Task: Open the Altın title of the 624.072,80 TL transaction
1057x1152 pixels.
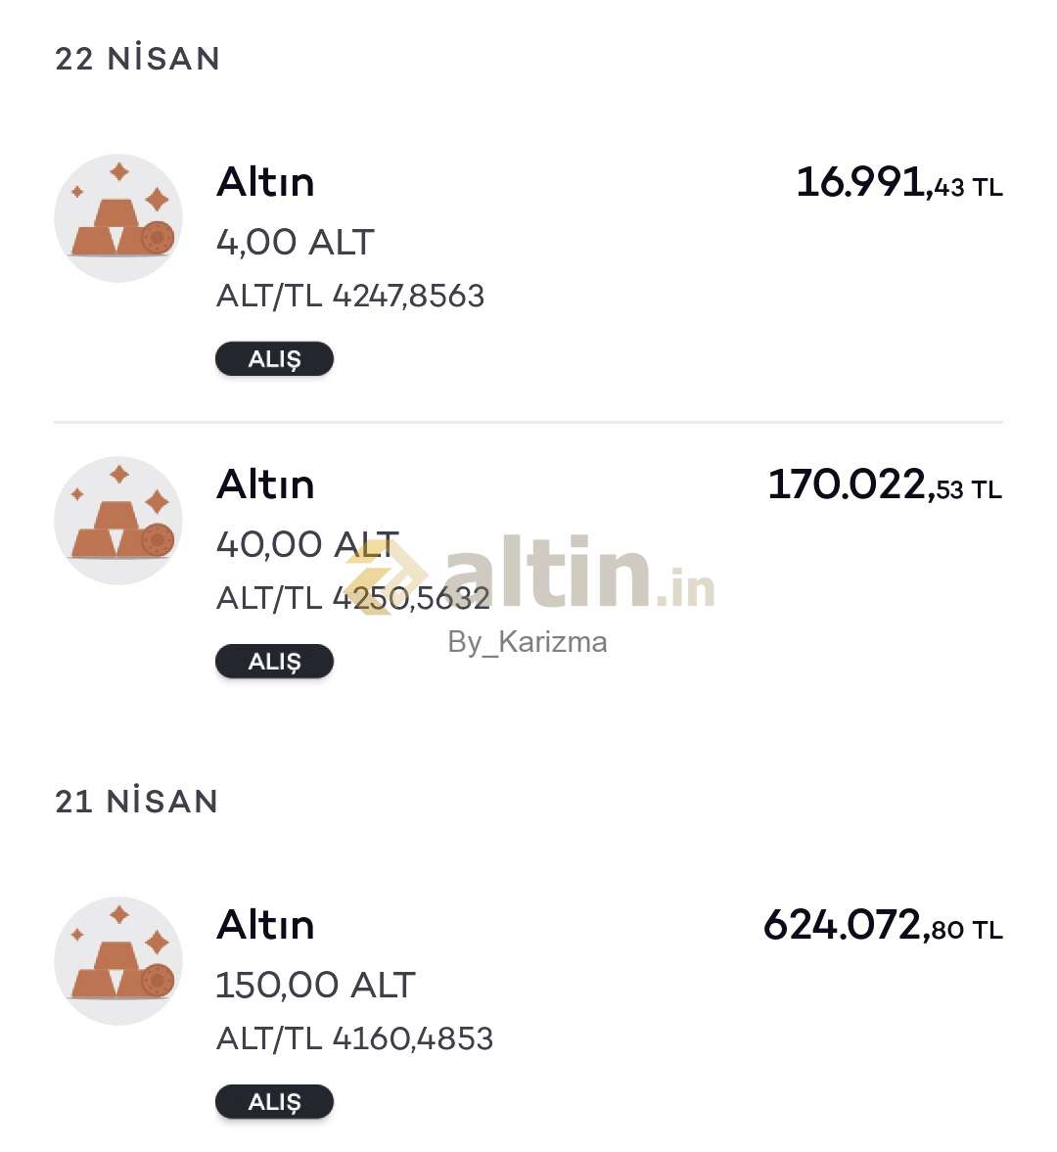Action: (265, 926)
